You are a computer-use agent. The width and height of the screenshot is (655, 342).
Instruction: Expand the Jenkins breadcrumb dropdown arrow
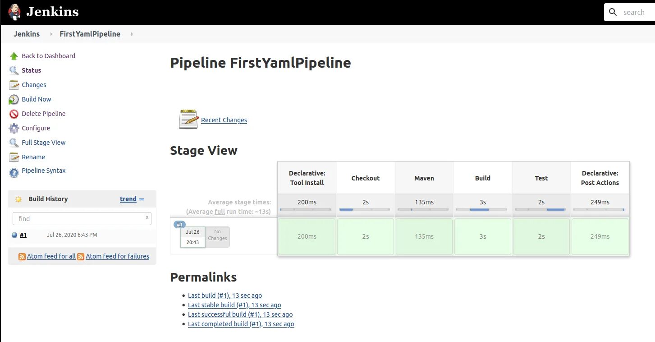51,34
